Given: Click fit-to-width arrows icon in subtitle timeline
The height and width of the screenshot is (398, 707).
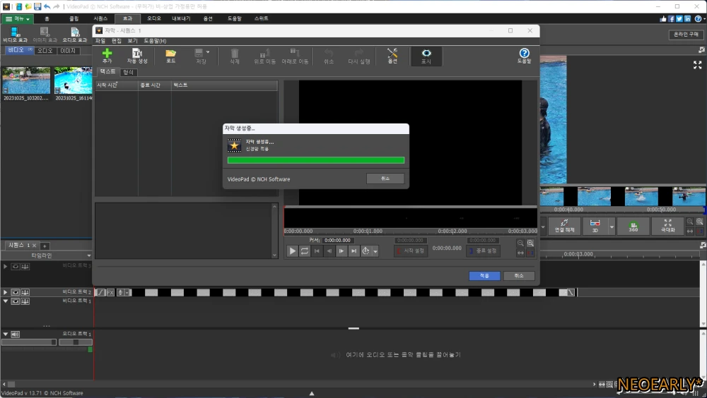Looking at the screenshot, I should [520, 253].
